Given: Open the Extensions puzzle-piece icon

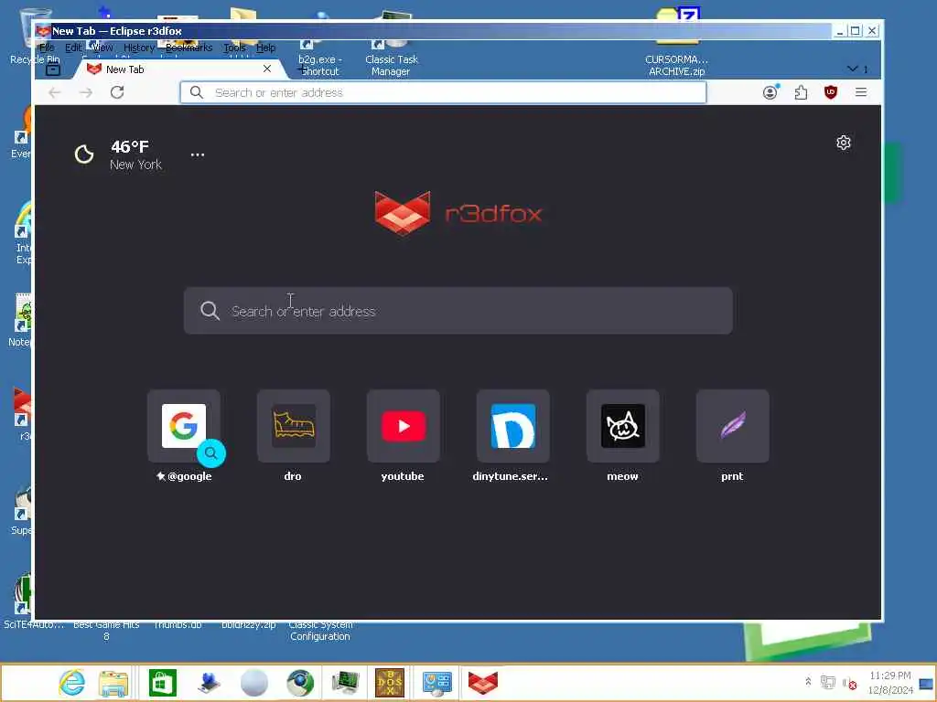Looking at the screenshot, I should (801, 92).
